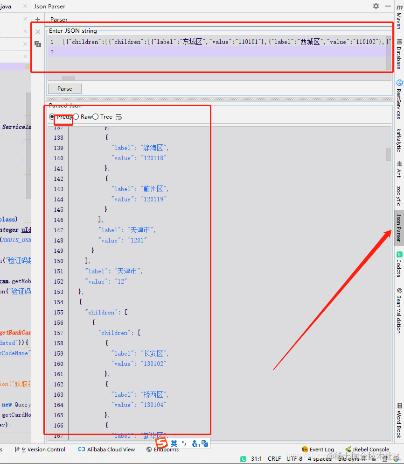404x464 pixels.
Task: Select the Tree output radio button
Action: 96,117
